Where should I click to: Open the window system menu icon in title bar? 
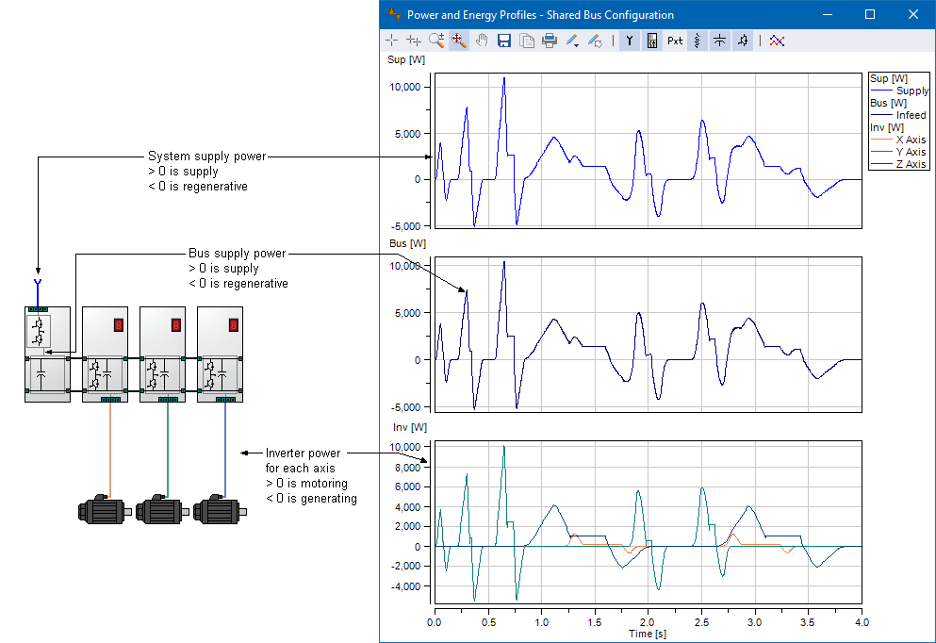click(394, 14)
